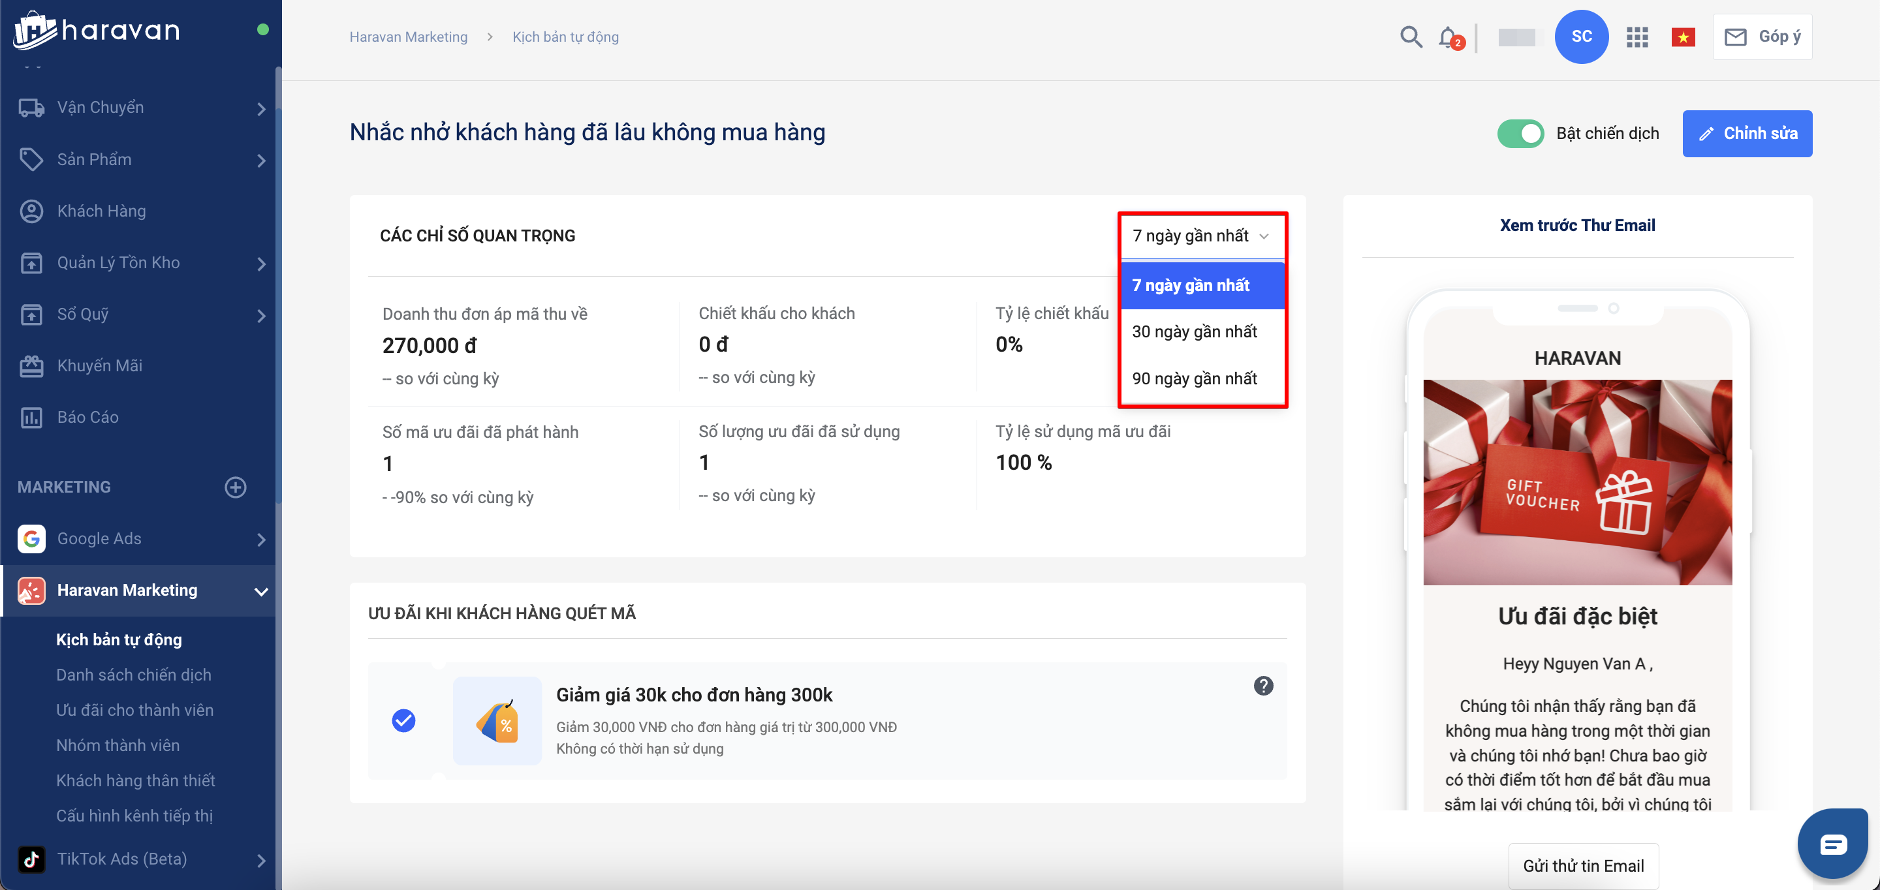Click the Chỉnh sửa button
Screen dimensions: 1880x890
point(1746,134)
